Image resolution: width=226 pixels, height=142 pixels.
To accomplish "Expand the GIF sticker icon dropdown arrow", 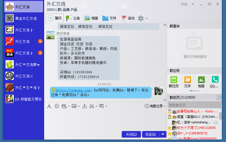I will (x=69, y=106).
